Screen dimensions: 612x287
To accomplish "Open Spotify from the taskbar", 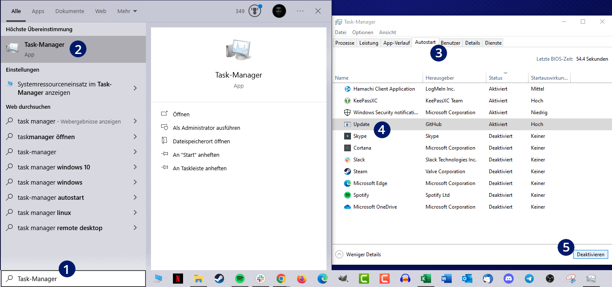I will (240, 279).
